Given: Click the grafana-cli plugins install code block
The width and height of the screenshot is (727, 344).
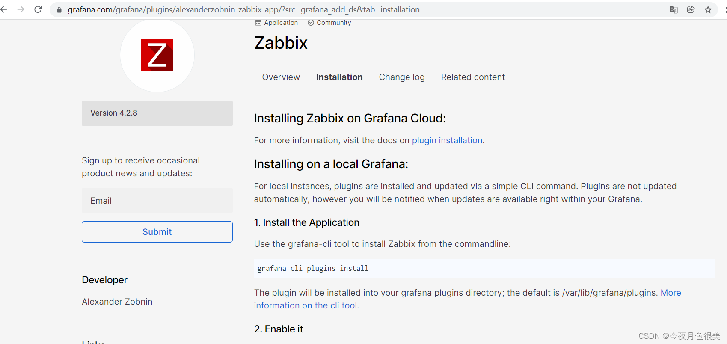Looking at the screenshot, I should [484, 268].
